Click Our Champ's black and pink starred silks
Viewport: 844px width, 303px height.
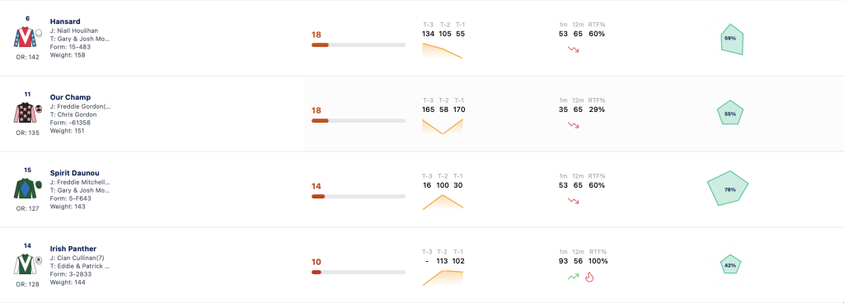[x=24, y=113]
